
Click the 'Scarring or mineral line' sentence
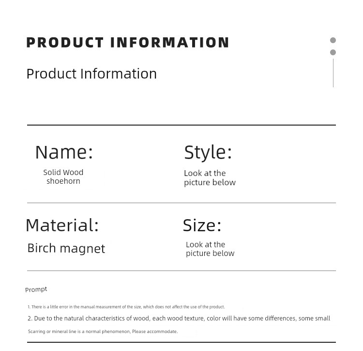coord(103,332)
